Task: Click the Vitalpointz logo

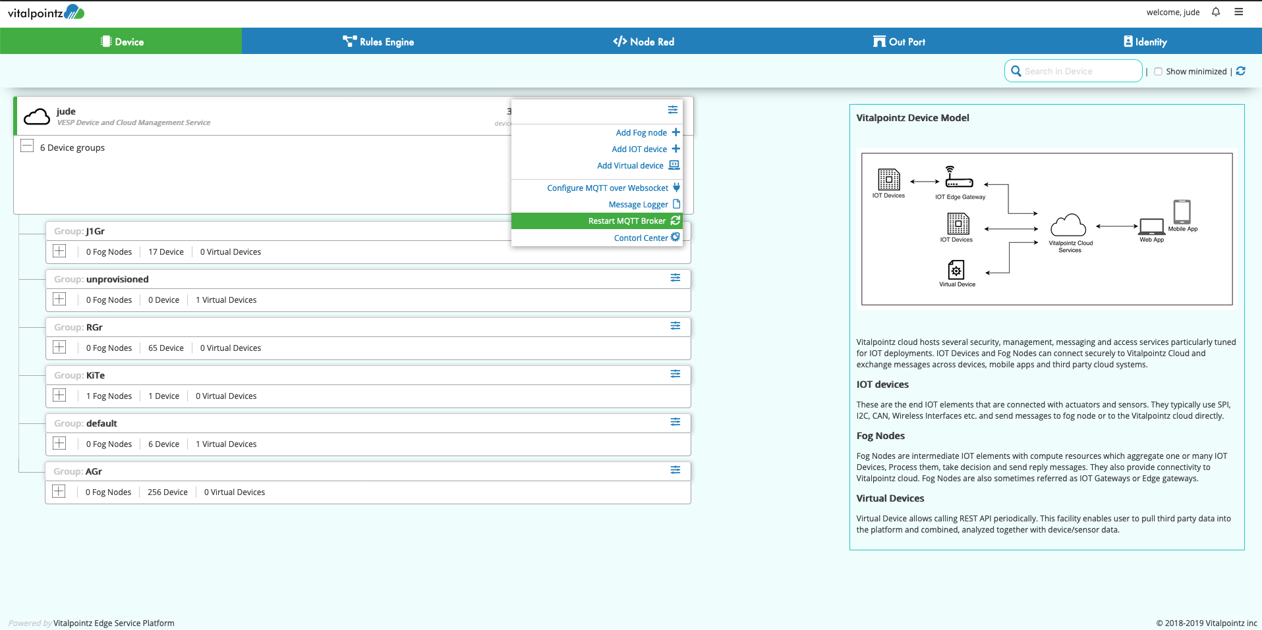Action: pos(46,12)
